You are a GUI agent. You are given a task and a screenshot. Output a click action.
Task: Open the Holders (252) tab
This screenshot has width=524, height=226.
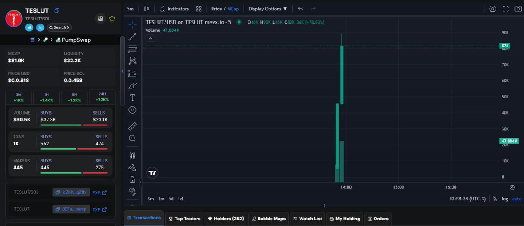point(225,219)
